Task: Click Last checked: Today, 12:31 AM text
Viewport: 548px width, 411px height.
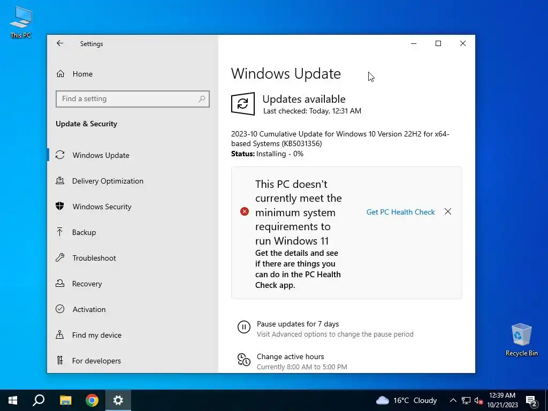Action: tap(312, 111)
